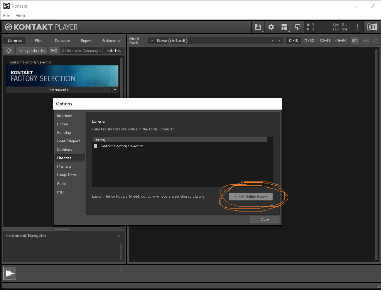The height and width of the screenshot is (290, 381).
Task: Toggle the KSP script button
Action: (x=354, y=41)
